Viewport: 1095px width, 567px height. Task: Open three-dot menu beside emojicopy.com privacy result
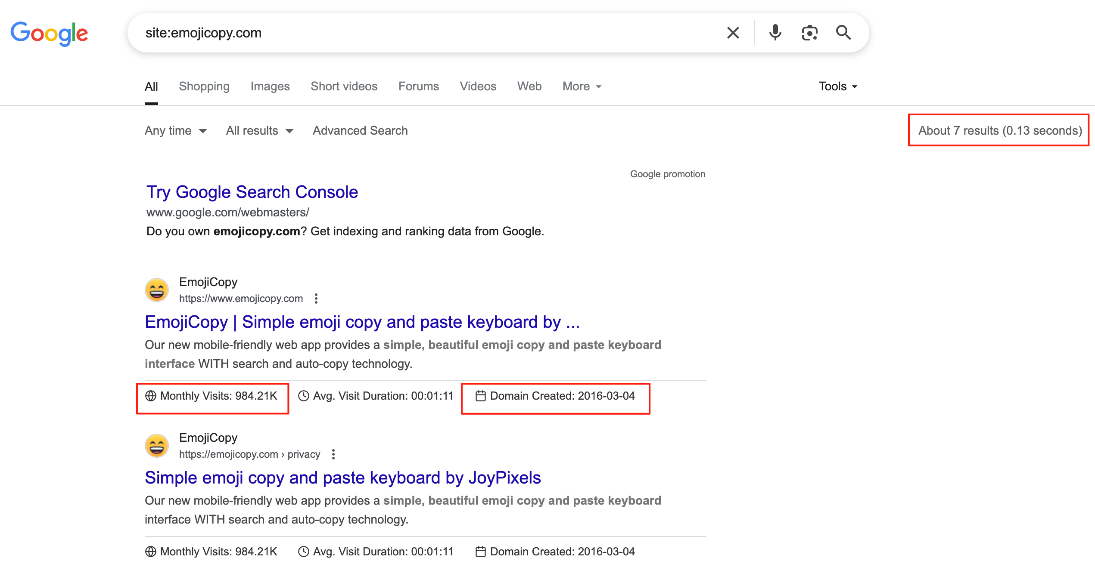click(x=333, y=454)
